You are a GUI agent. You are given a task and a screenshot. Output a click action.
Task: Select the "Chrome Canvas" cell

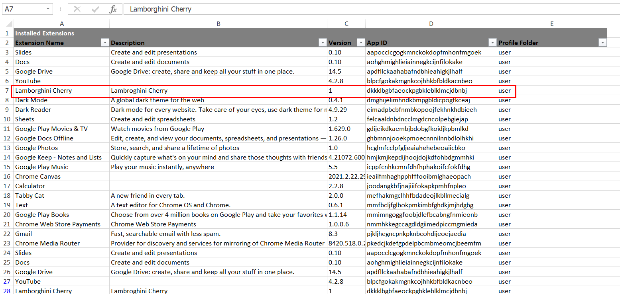click(62, 176)
